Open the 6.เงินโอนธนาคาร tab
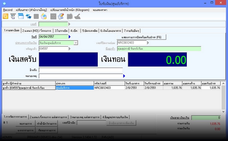The image size is (228, 141). (x=111, y=31)
